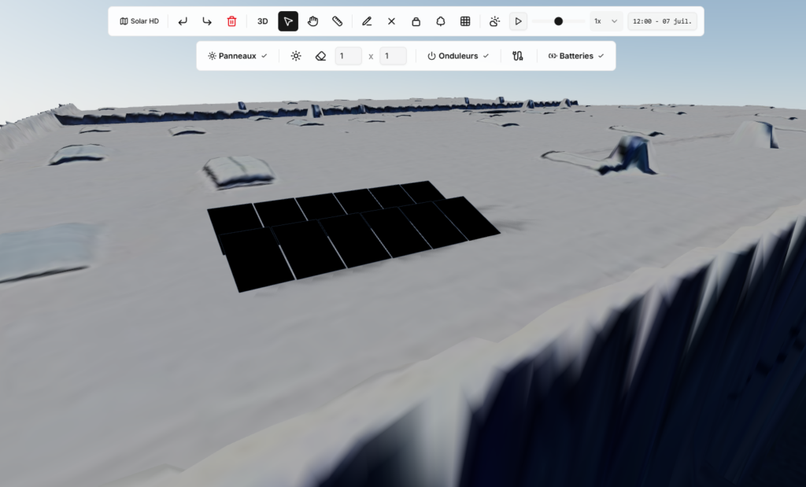Click the undo arrow icon
Screen dimensions: 806x487
click(x=183, y=21)
